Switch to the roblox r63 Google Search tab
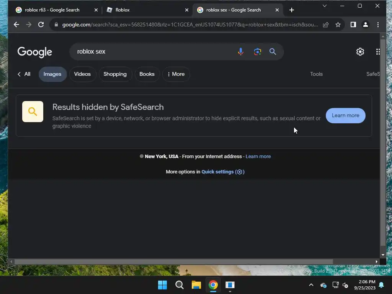392x294 pixels. tap(52, 10)
